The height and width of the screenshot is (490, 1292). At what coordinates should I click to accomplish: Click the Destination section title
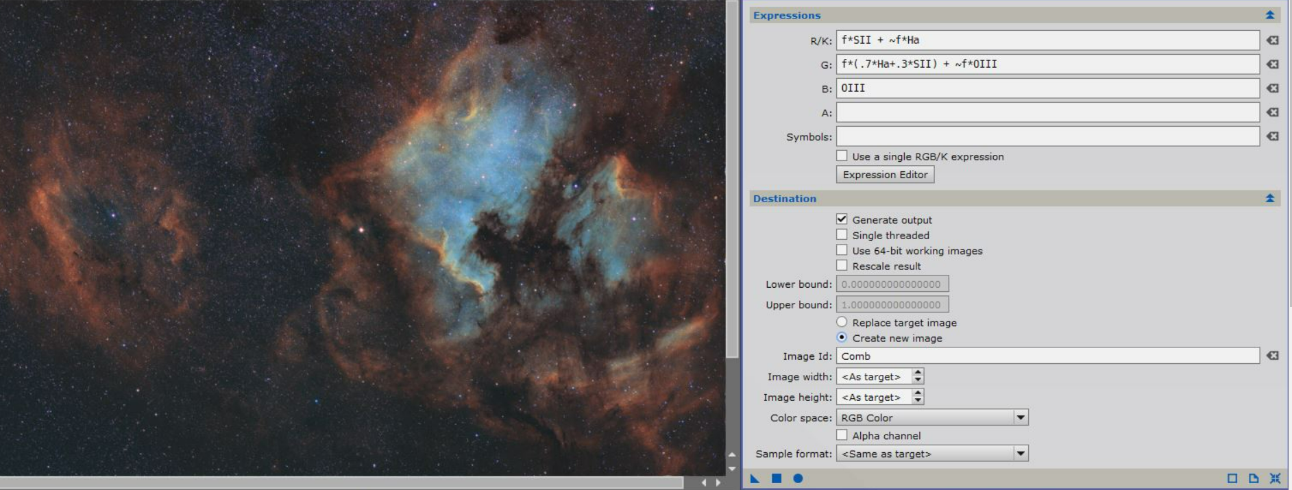coord(785,198)
